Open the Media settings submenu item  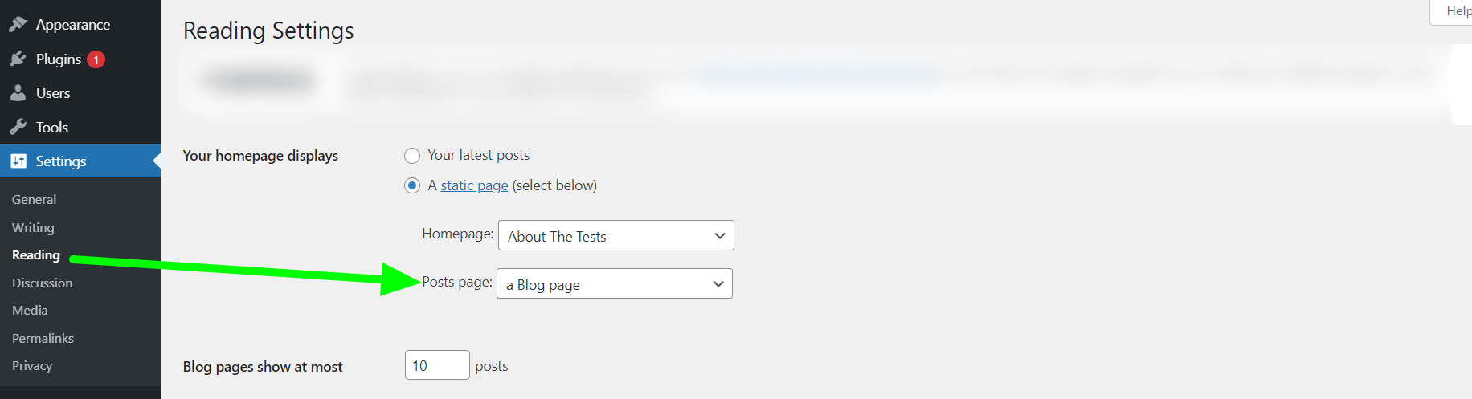click(30, 310)
